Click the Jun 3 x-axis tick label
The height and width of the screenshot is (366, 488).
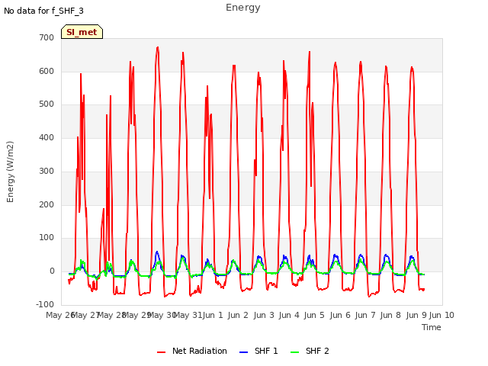264,315
